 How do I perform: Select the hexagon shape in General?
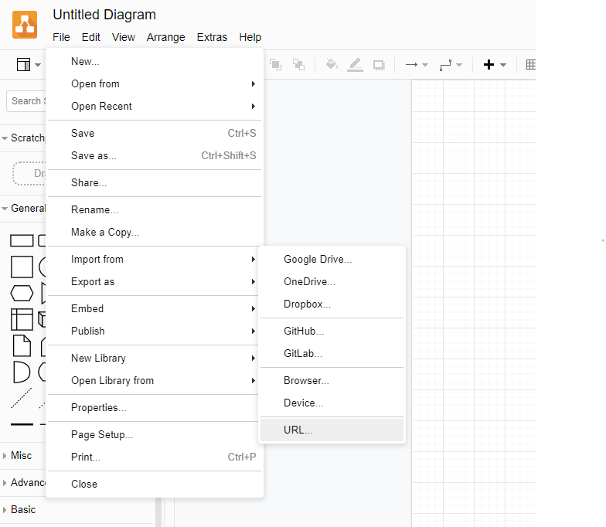click(x=22, y=294)
